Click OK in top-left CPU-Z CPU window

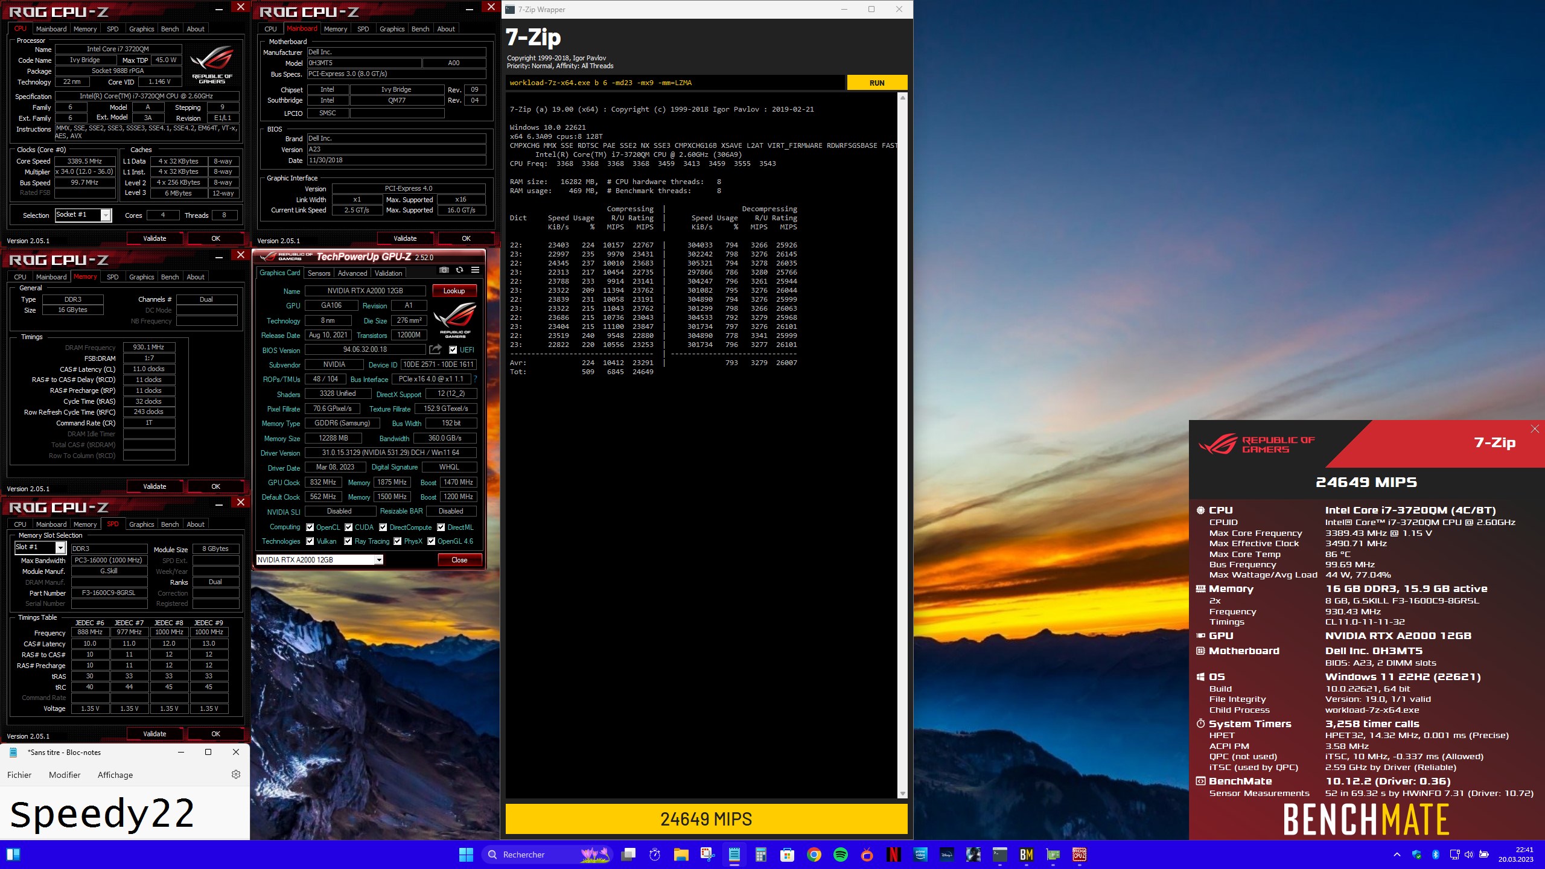click(215, 238)
